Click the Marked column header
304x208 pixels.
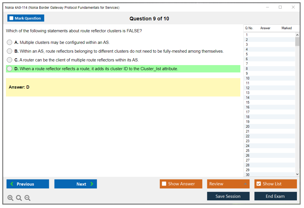point(286,28)
